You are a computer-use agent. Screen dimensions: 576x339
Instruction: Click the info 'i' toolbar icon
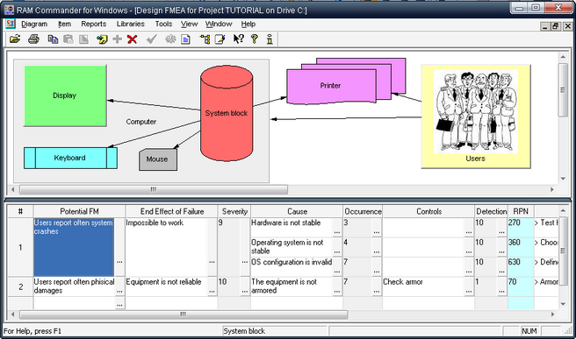[270, 39]
